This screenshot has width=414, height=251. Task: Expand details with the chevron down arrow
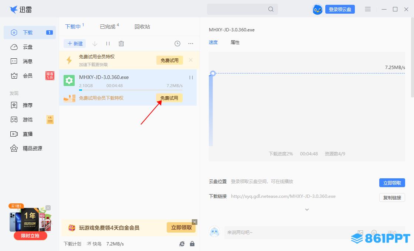307,210
